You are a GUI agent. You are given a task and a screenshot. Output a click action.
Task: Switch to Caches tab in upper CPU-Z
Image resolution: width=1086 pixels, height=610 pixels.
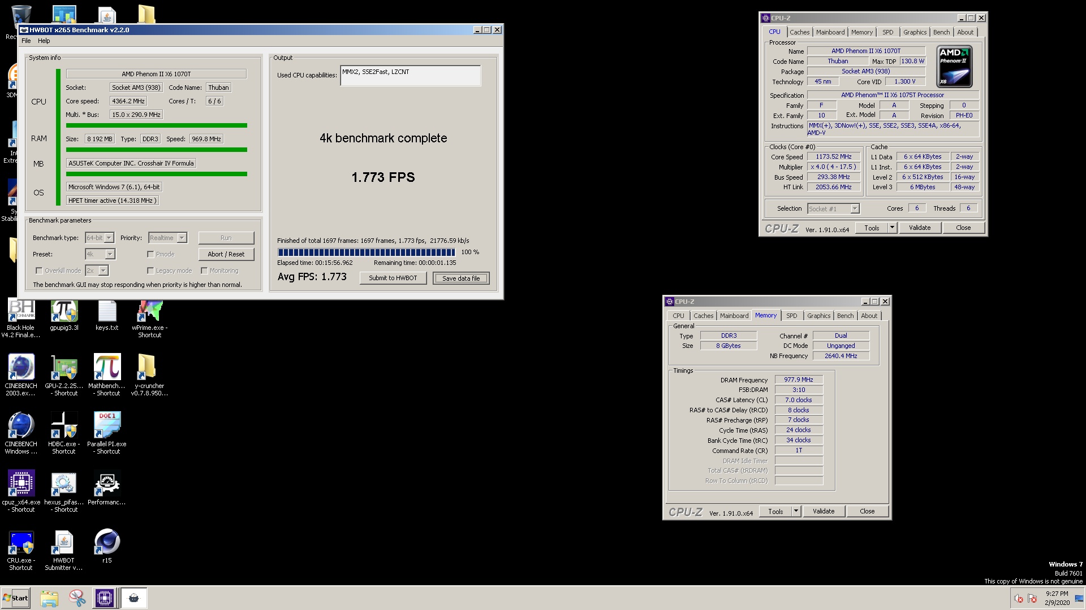click(x=799, y=32)
